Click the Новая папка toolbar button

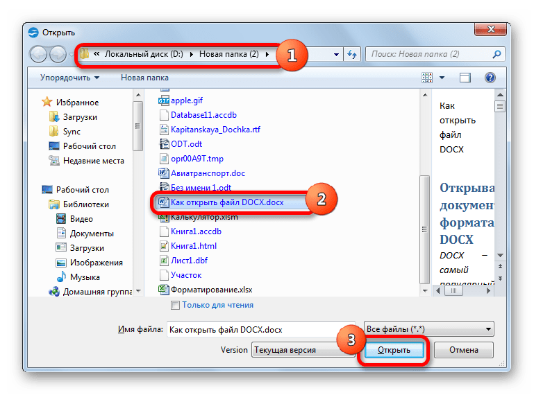pyautogui.click(x=144, y=78)
